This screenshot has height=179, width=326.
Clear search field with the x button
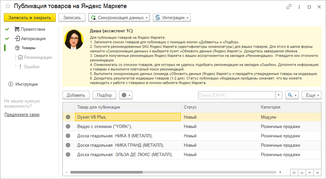279,95
